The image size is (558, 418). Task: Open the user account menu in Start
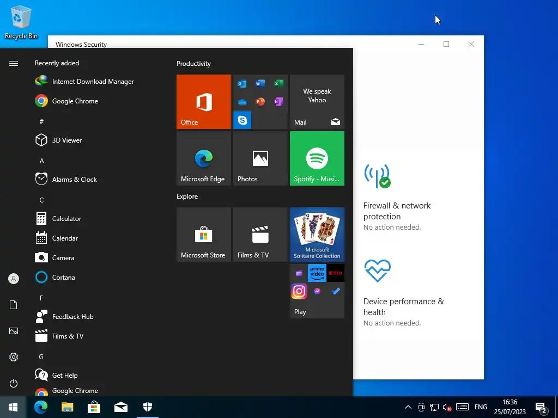pyautogui.click(x=14, y=279)
